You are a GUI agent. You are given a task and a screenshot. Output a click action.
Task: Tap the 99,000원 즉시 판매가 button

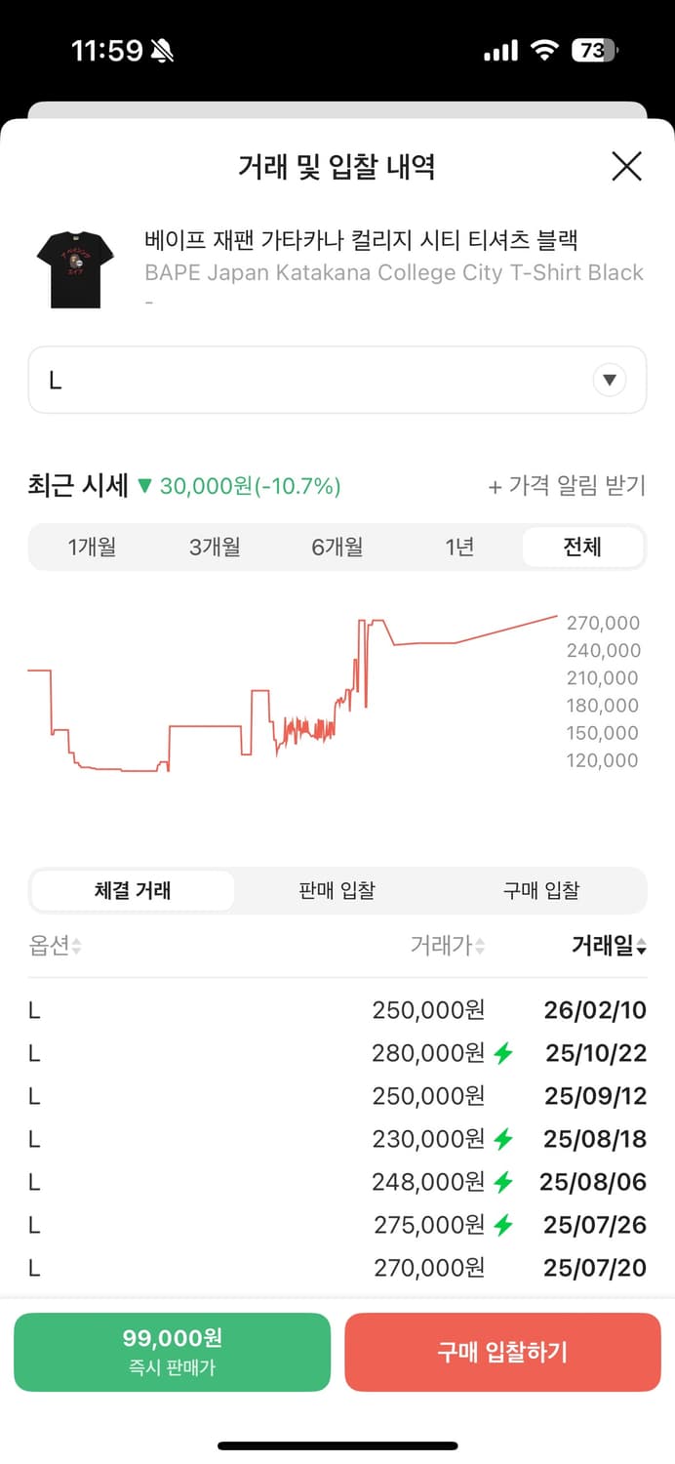[x=172, y=1352]
